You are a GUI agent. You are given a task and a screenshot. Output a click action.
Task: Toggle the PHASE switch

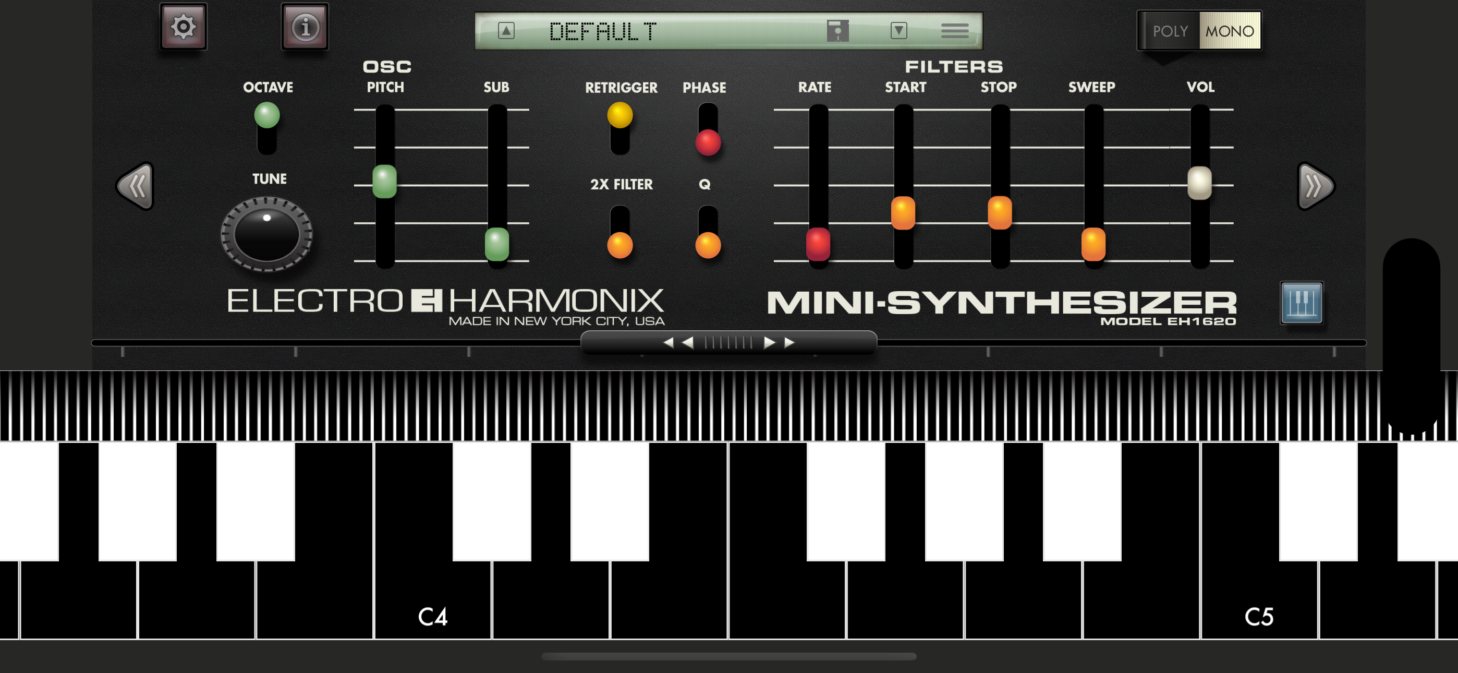pyautogui.click(x=708, y=129)
